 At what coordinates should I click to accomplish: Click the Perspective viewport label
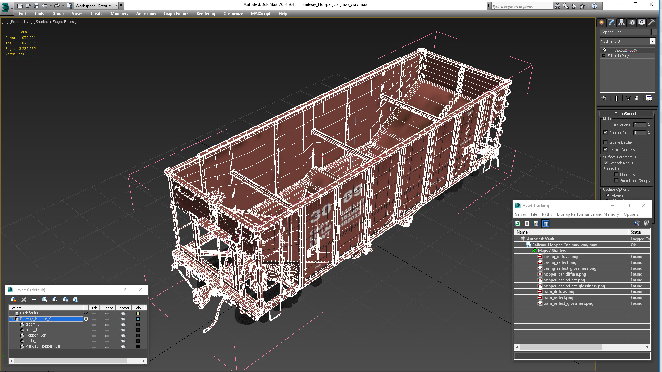[21, 22]
